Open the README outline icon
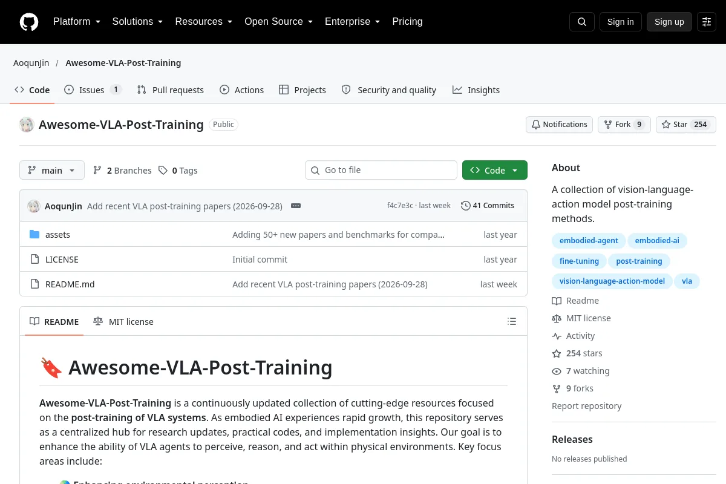Image resolution: width=726 pixels, height=484 pixels. [x=512, y=321]
